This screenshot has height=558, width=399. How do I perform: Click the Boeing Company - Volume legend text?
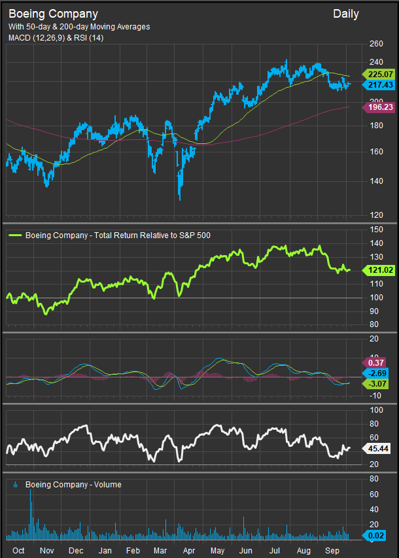click(x=73, y=485)
